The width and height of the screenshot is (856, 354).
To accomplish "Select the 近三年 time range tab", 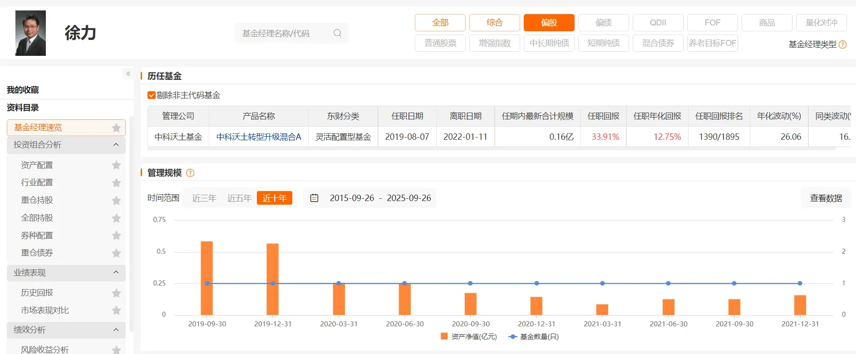I will click(204, 198).
